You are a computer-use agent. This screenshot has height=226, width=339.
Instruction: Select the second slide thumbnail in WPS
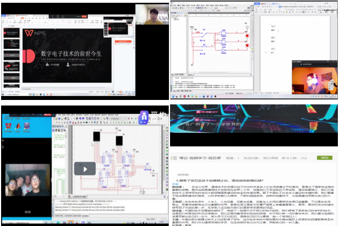click(12, 44)
